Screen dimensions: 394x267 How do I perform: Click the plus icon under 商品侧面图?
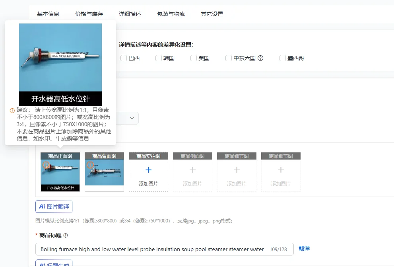(x=192, y=170)
